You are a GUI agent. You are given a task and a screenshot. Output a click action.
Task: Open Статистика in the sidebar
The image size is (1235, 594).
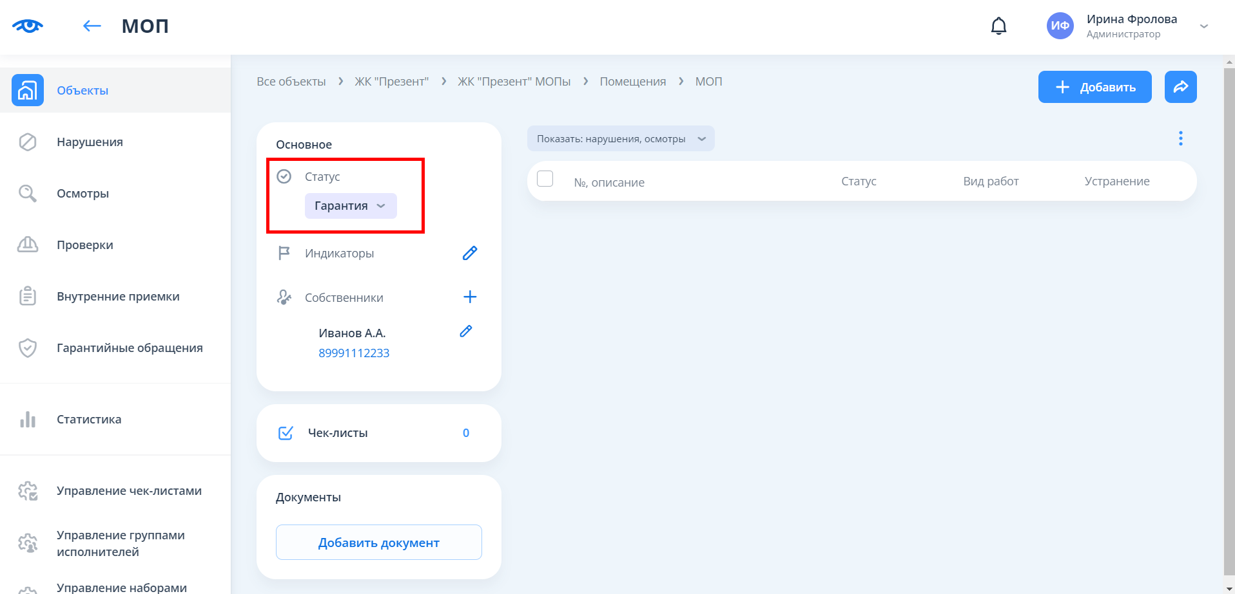tap(89, 420)
